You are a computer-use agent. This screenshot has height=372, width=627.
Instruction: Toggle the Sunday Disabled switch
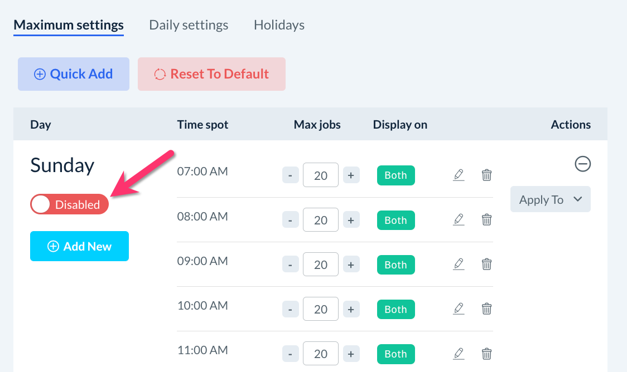[x=69, y=204]
